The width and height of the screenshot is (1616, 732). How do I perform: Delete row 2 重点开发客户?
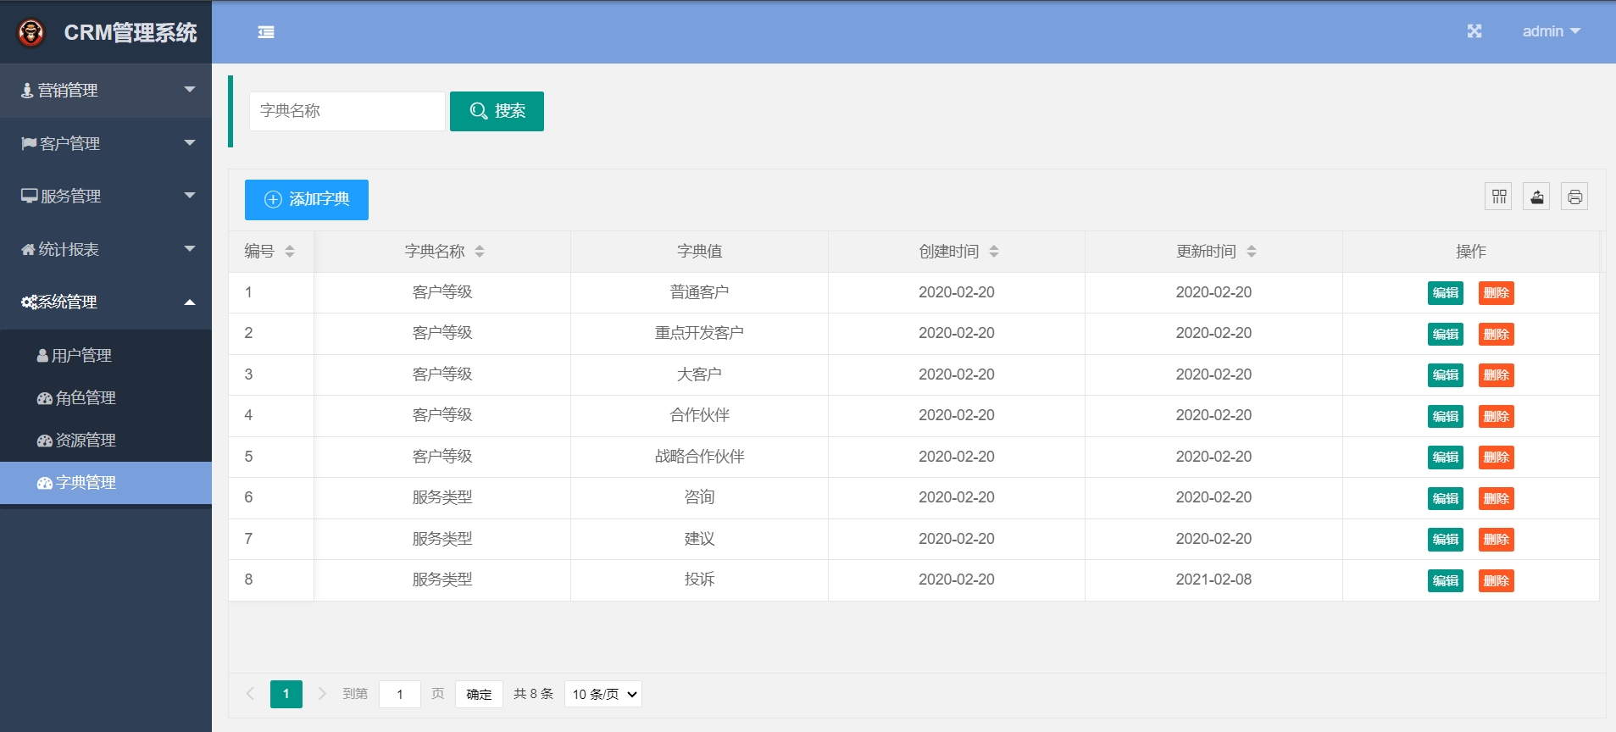click(1497, 334)
